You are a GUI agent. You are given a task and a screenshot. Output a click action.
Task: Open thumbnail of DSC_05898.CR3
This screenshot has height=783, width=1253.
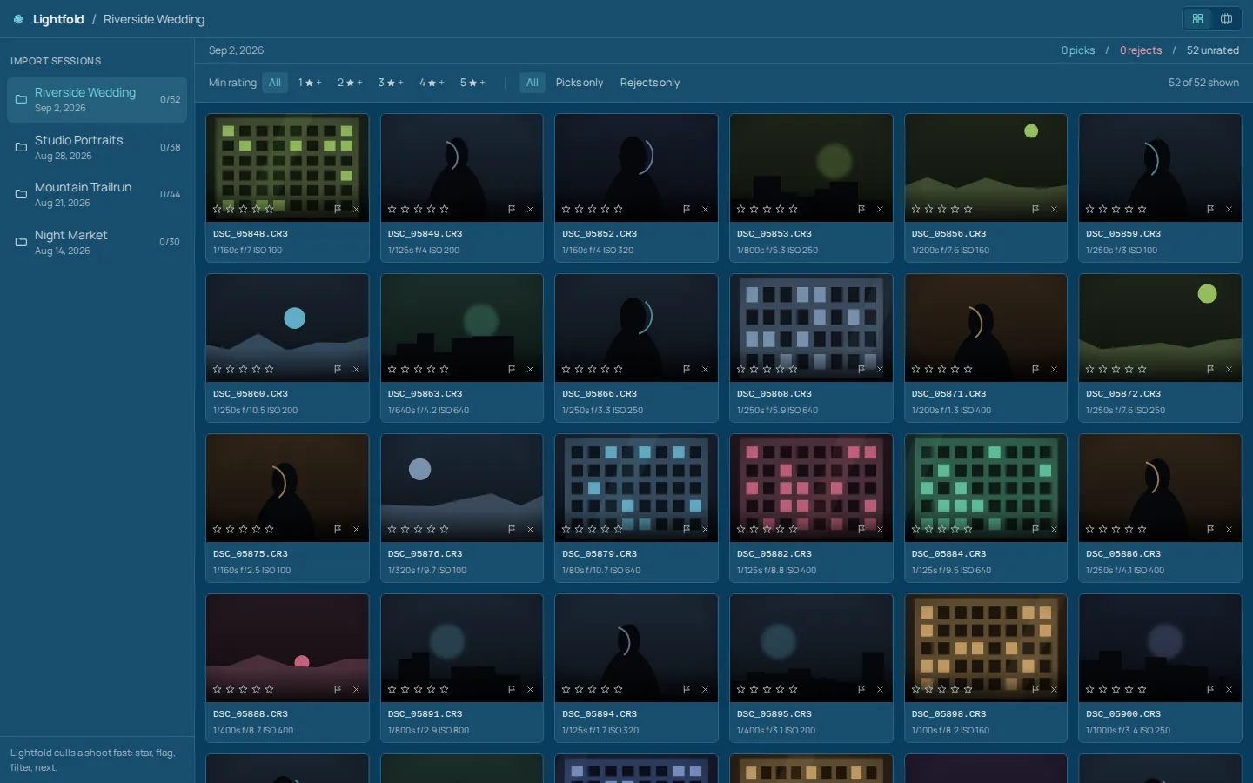986,648
